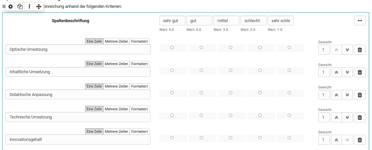This screenshot has height=150, width=372.
Task: Click the Gewicht field of Didaktische Anpassung
Action: pyautogui.click(x=324, y=95)
